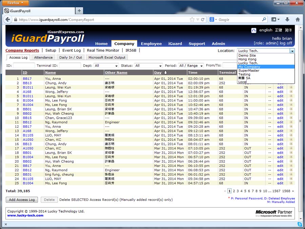
Task: Click the Add Access Log button
Action: pos(22,199)
